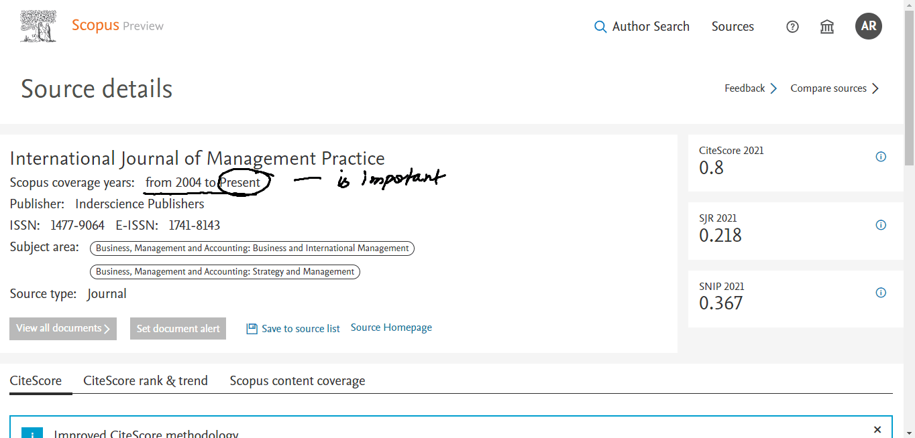This screenshot has height=438, width=915.
Task: Click the journal title International Journal of Management Practice
Action: click(x=197, y=159)
